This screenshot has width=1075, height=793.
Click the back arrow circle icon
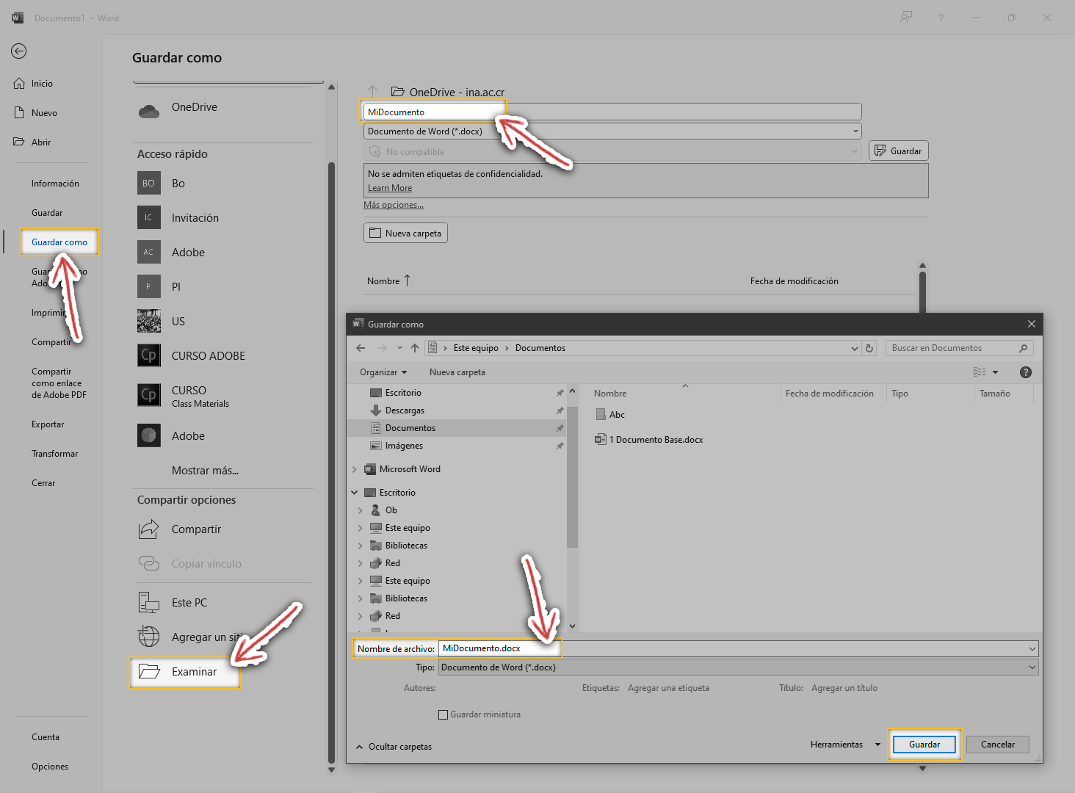coord(19,51)
